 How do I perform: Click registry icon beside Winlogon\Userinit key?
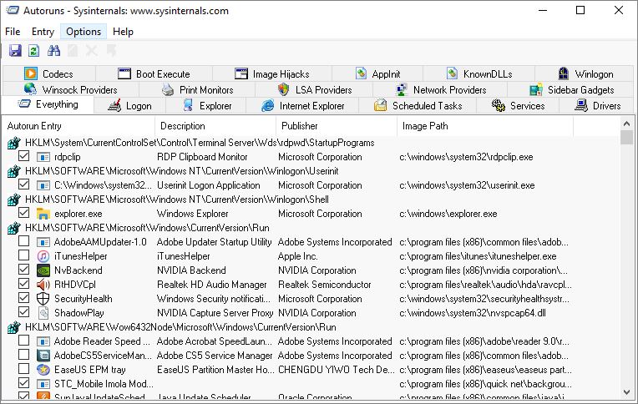click(x=14, y=171)
